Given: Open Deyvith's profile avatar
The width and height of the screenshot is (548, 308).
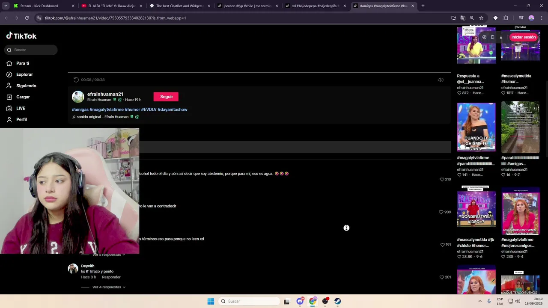Looking at the screenshot, I should click(73, 269).
